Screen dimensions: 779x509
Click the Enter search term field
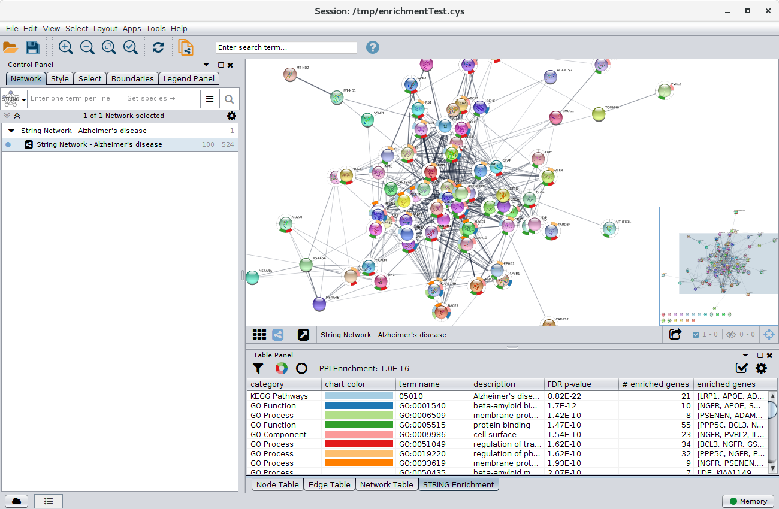tap(286, 47)
